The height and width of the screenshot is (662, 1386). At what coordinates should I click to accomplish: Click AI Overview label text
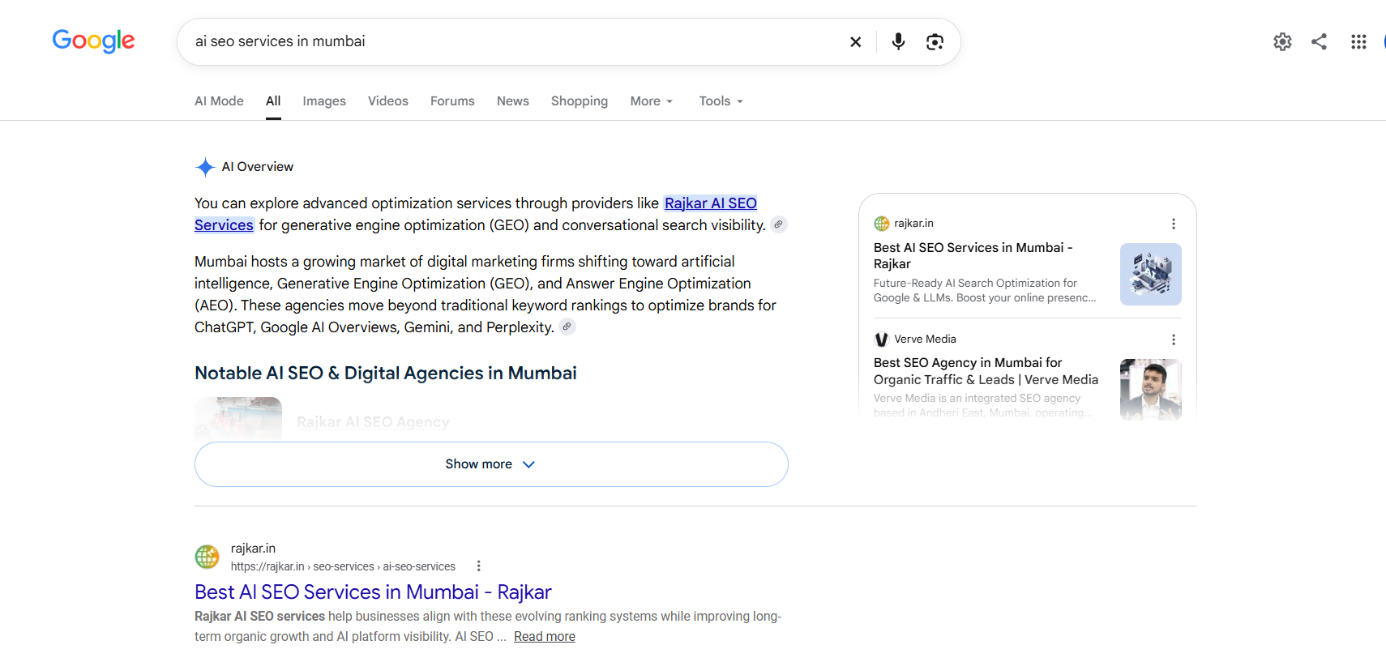tap(258, 167)
